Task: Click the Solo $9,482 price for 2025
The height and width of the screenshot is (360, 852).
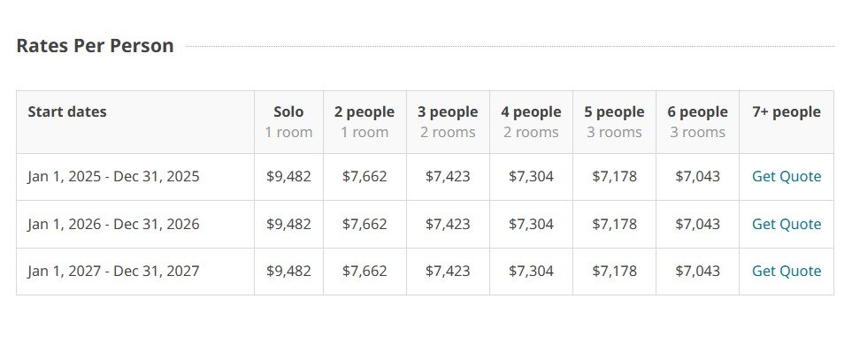Action: tap(288, 177)
